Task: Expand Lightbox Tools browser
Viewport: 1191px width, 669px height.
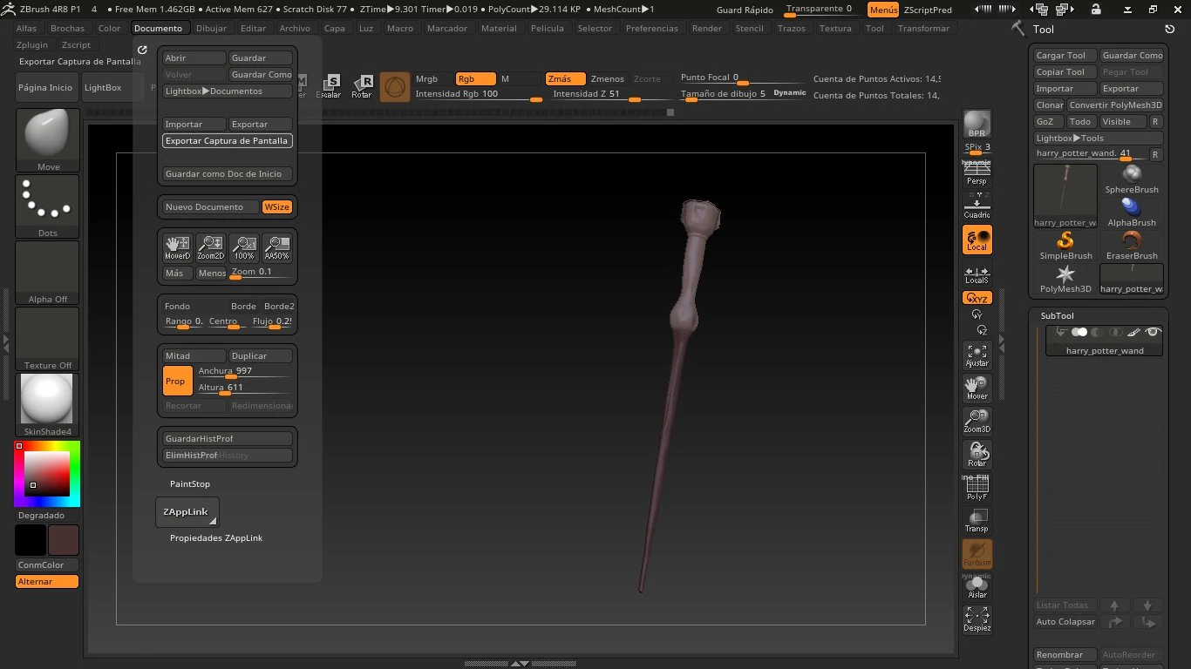Action: [1099, 138]
